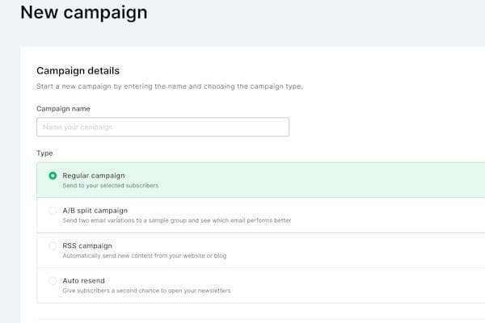
Task: Click the 'Auto resend' option label
Action: click(x=82, y=280)
